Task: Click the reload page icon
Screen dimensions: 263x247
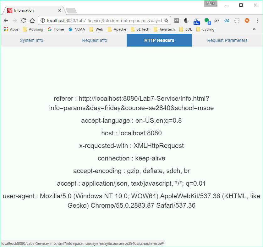Action: point(23,20)
